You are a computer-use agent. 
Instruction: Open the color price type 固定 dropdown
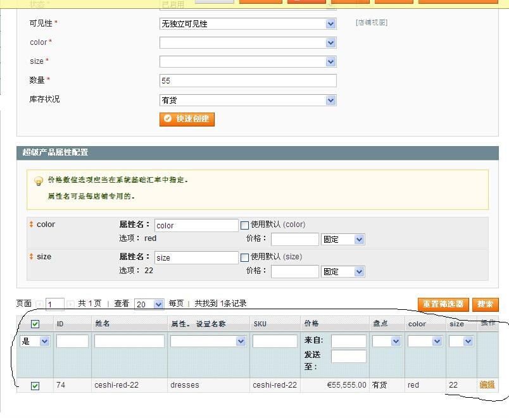pyautogui.click(x=342, y=239)
